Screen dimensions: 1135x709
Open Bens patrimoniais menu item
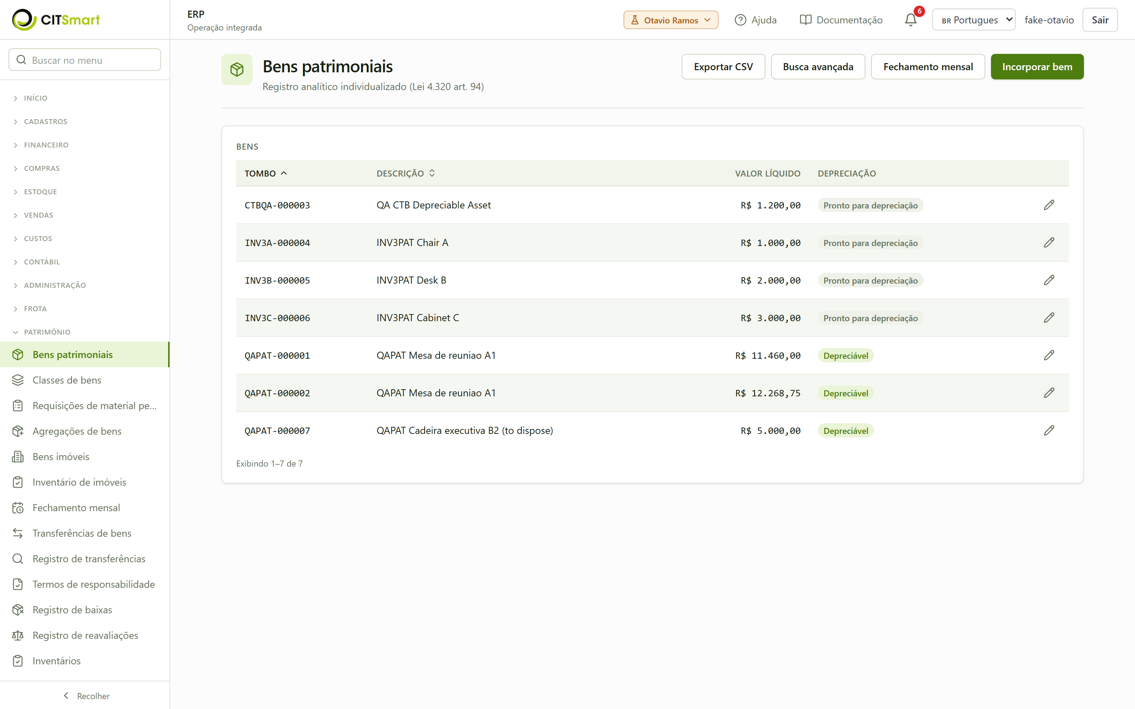85,354
